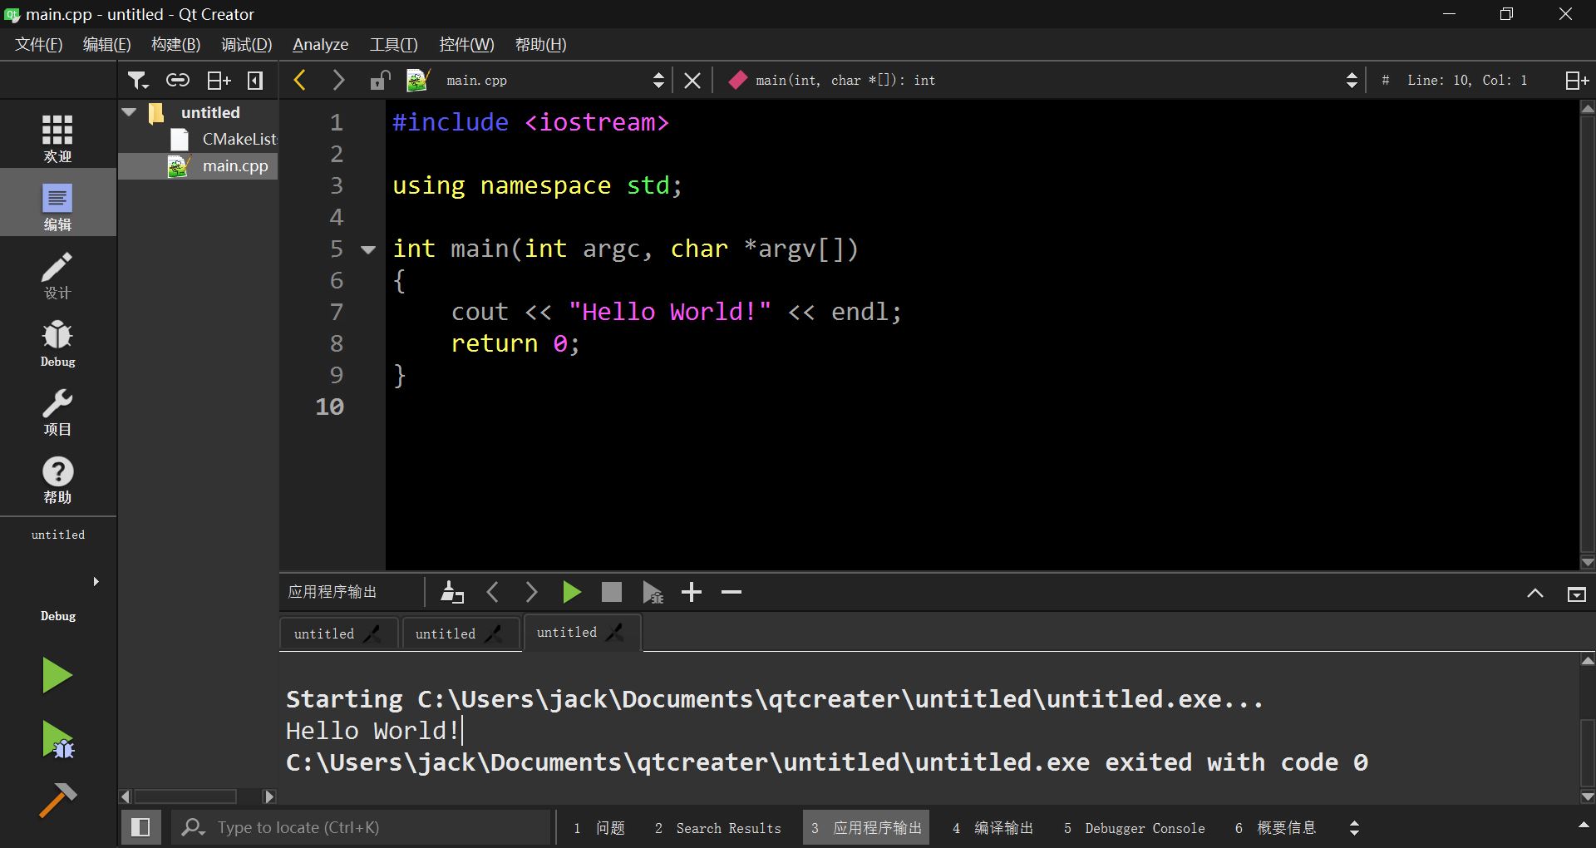1596x848 pixels.
Task: Click the green Run button in left sidebar
Action: point(57,675)
